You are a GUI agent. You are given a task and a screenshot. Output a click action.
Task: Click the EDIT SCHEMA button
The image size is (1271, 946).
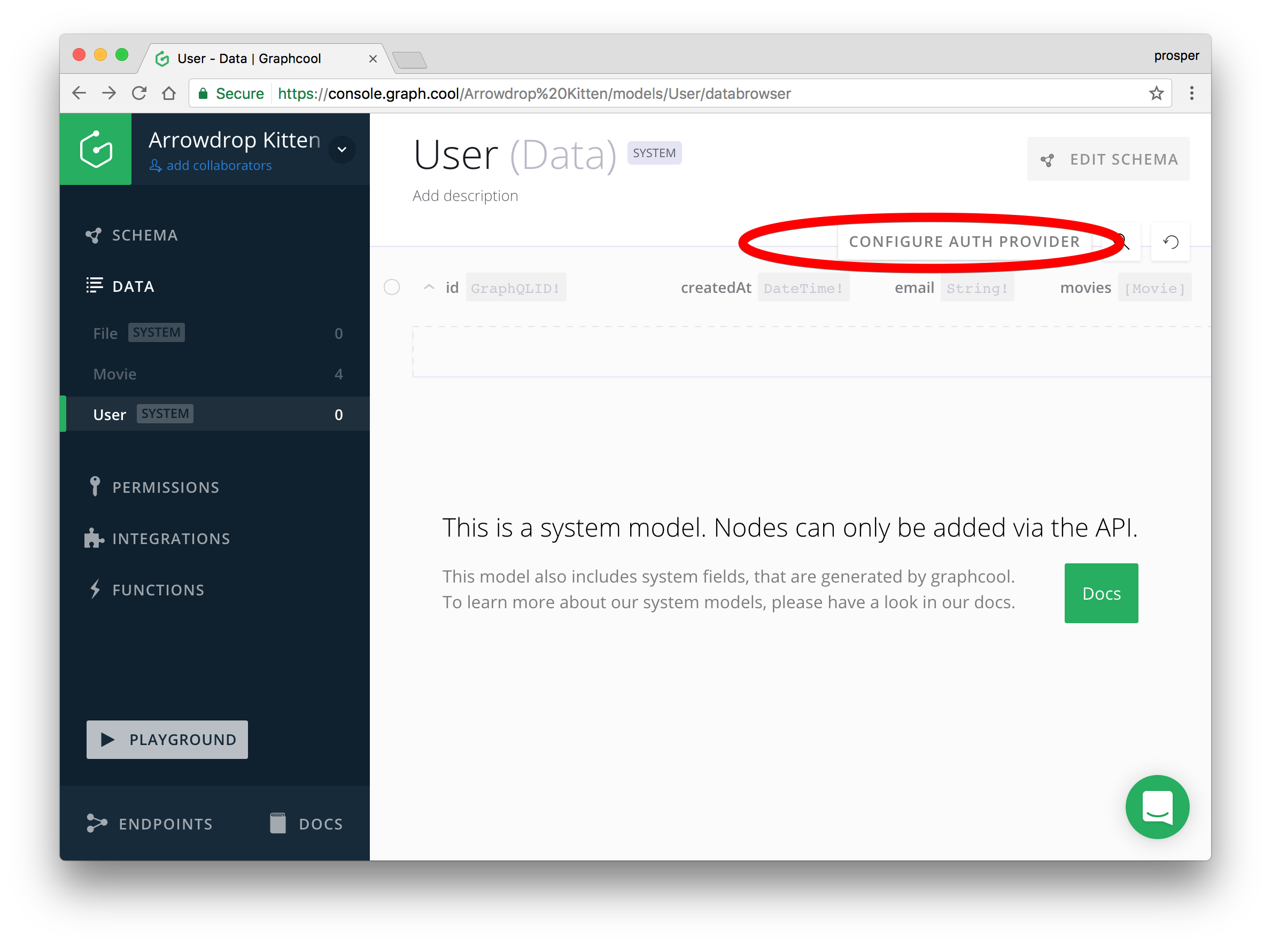pyautogui.click(x=1108, y=159)
